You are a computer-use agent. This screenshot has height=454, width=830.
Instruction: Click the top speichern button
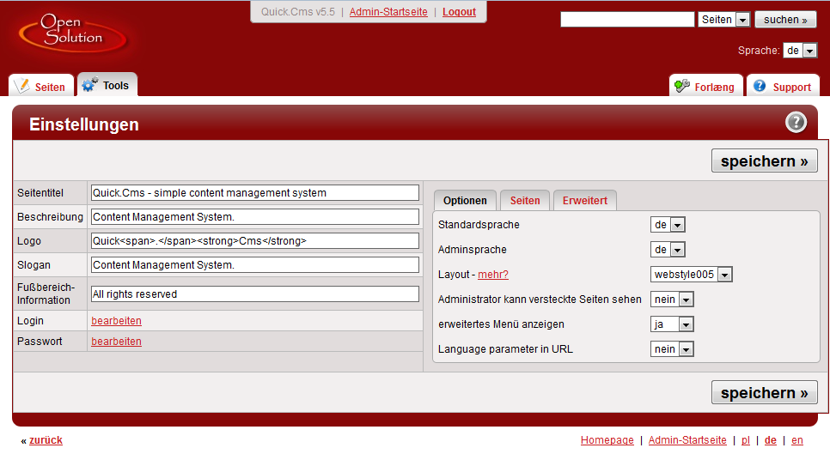(x=764, y=160)
